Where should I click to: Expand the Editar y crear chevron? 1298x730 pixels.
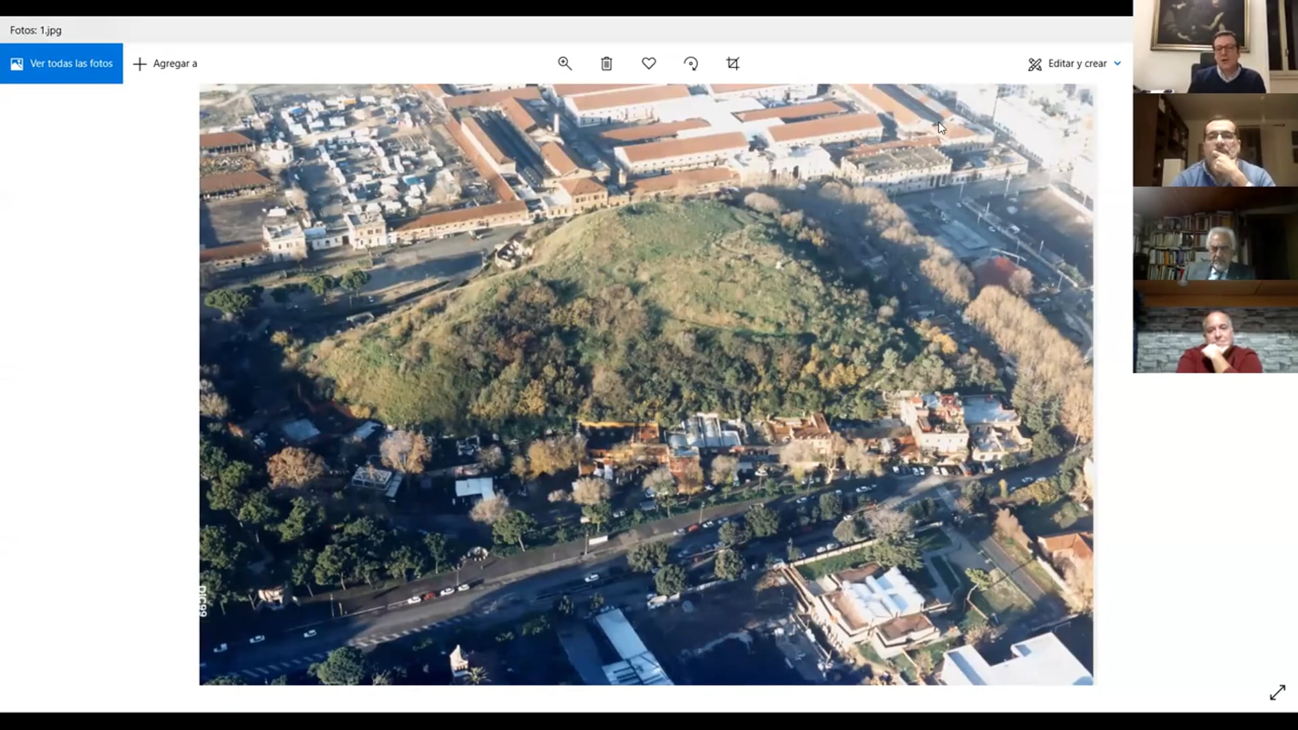[x=1118, y=64]
